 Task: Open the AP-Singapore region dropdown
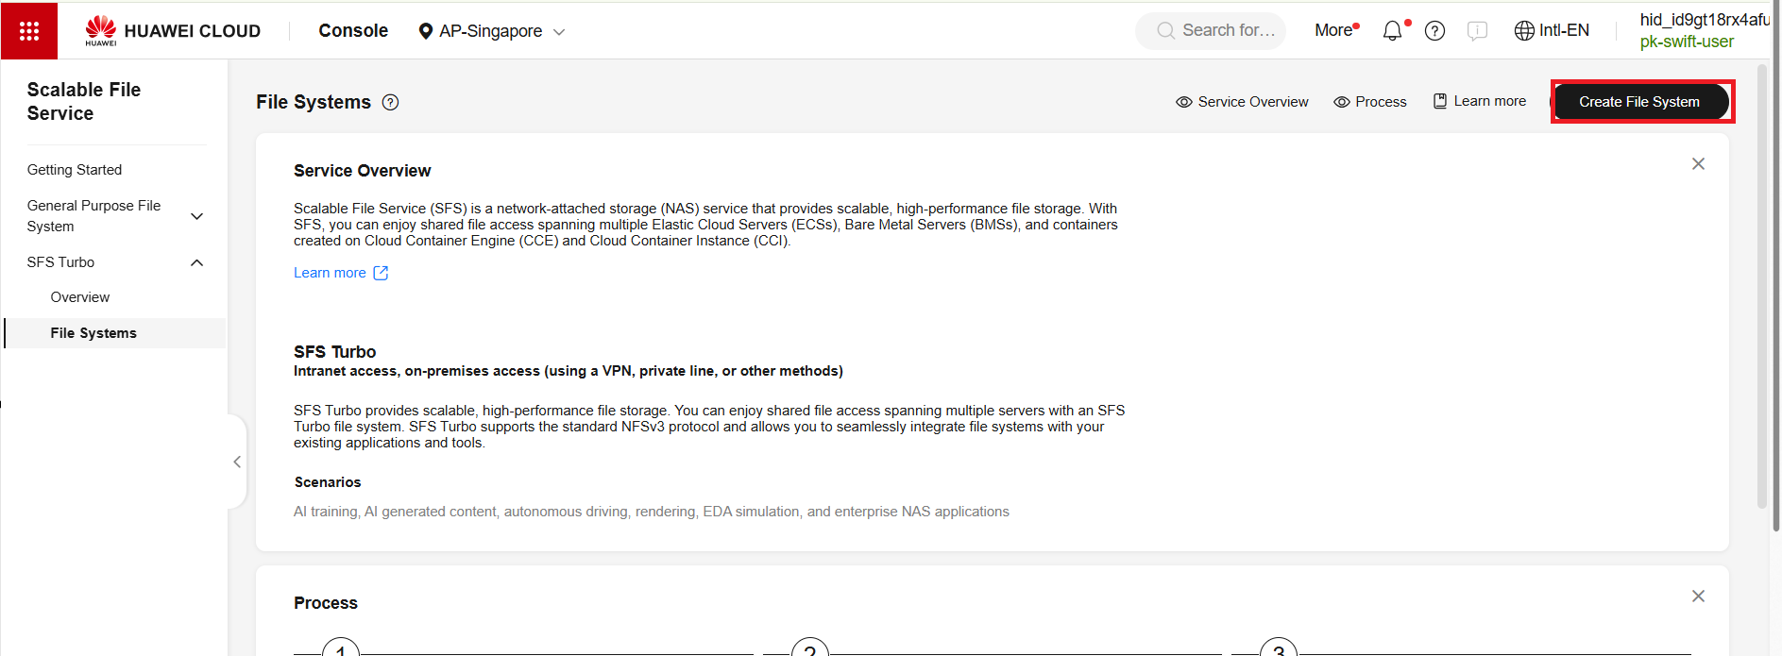(492, 31)
